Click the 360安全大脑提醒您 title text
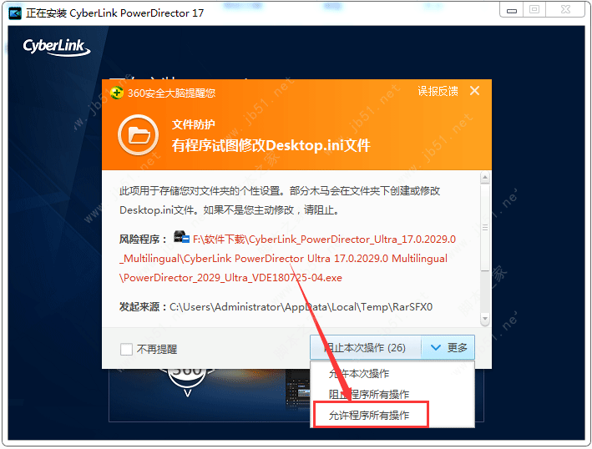 [x=171, y=93]
